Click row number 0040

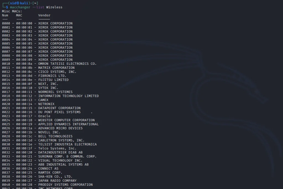pyautogui.click(x=6, y=185)
